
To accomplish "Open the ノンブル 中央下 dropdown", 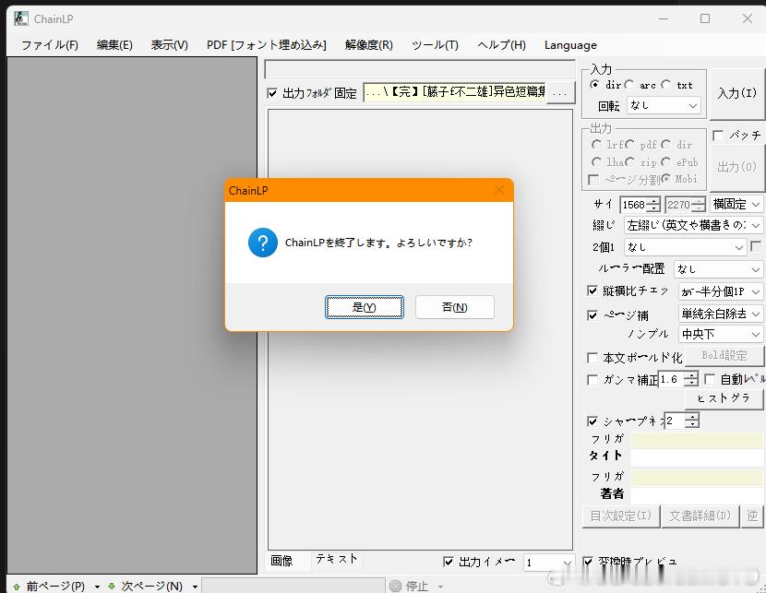I will pos(721,335).
